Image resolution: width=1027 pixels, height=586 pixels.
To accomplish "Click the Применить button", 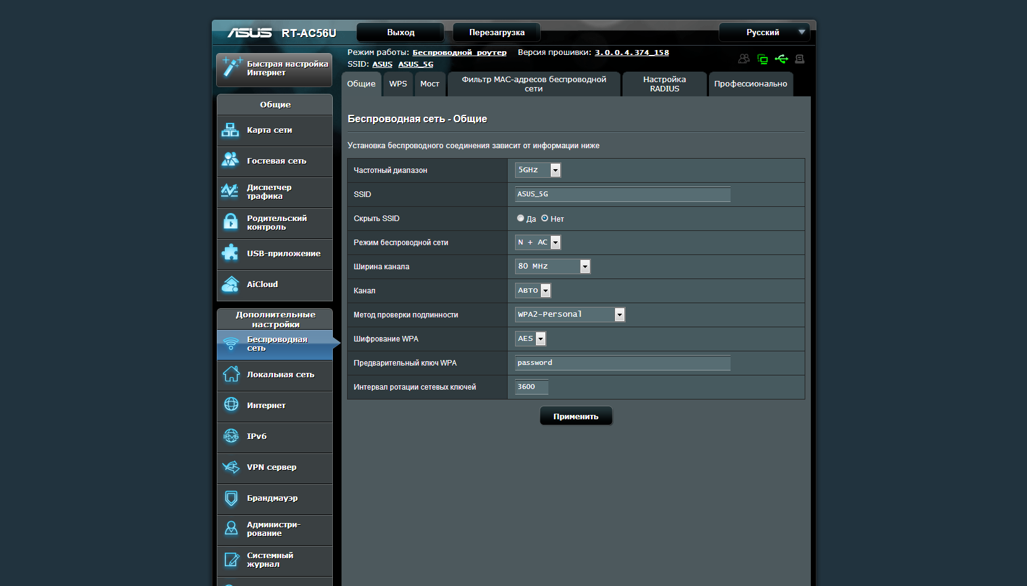I will click(576, 416).
